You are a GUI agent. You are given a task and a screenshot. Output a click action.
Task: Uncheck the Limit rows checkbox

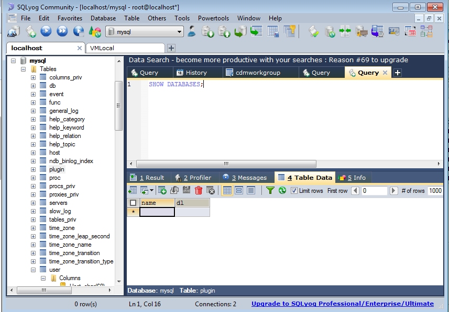293,191
